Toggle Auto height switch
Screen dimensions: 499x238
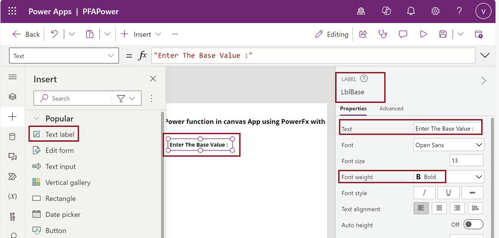pyautogui.click(x=473, y=224)
